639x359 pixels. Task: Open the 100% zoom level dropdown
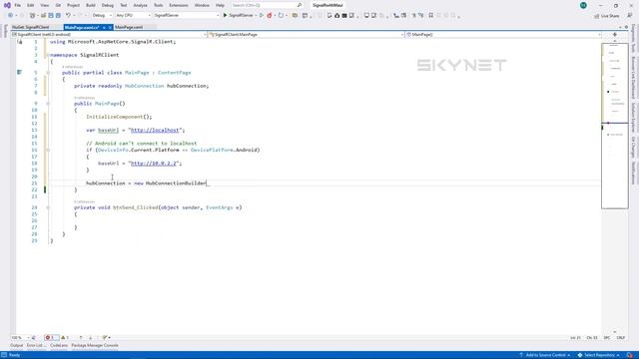tap(20, 338)
